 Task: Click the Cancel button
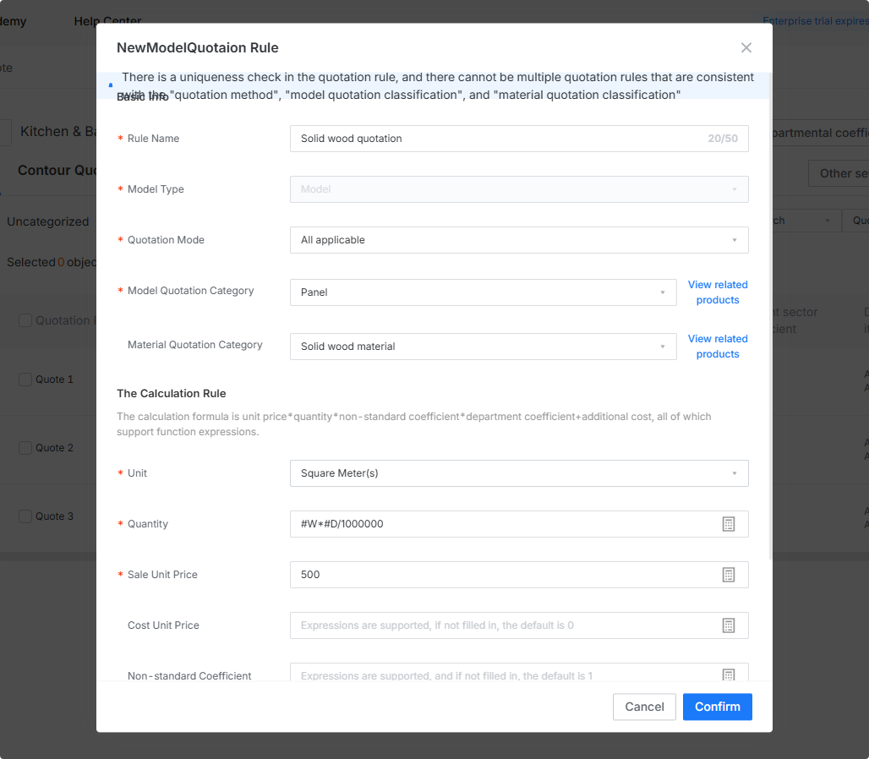(644, 707)
